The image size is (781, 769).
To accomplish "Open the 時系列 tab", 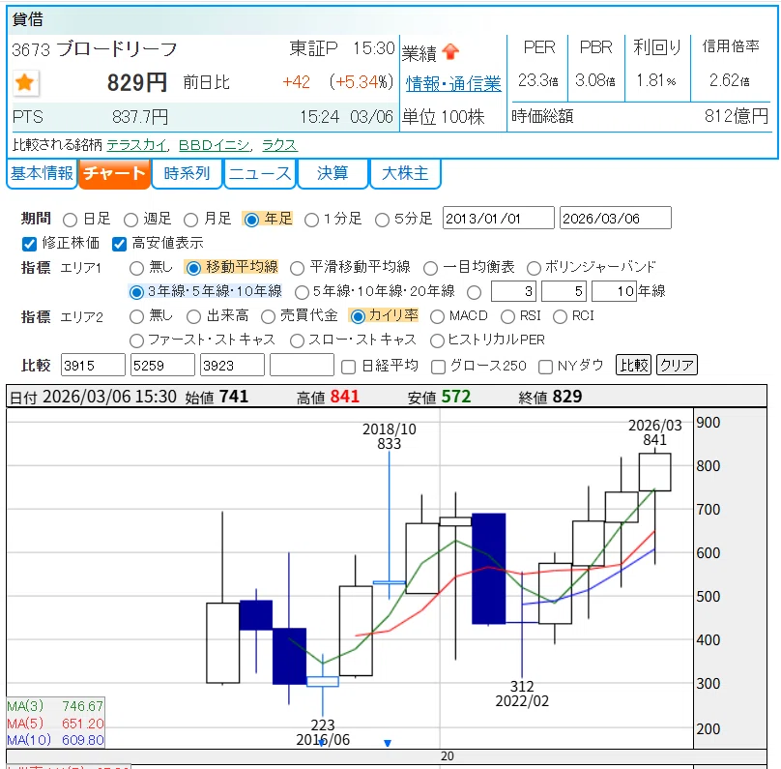I will point(187,173).
